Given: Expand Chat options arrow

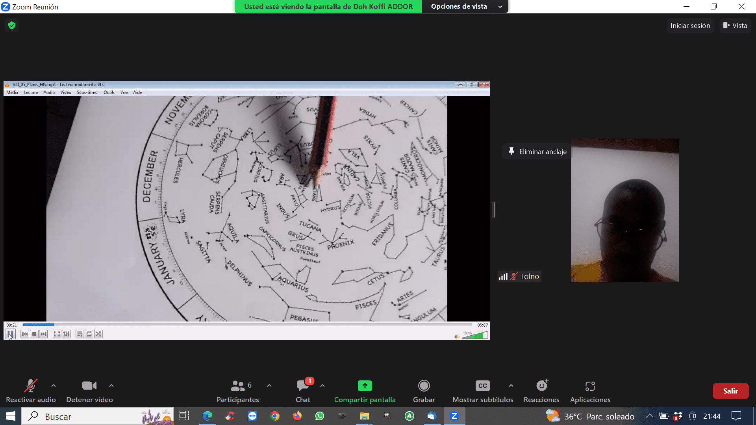Looking at the screenshot, I should (x=322, y=386).
